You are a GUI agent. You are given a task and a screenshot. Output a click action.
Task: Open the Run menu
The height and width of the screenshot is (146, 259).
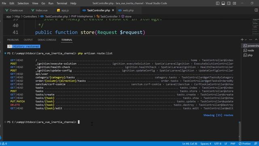point(51,3)
